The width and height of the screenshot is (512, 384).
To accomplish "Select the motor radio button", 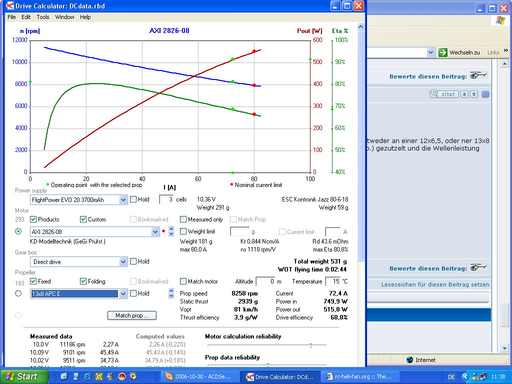I will 18,231.
